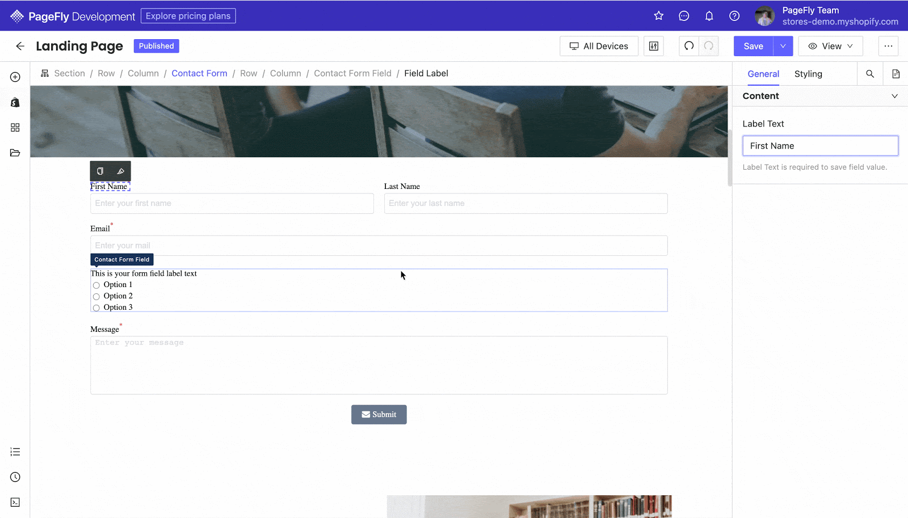
Task: Select the Option 2 radio button
Action: pos(96,297)
